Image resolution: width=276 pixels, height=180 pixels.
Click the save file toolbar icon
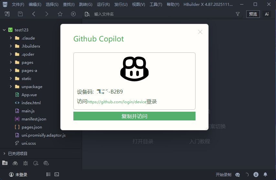[20, 14]
